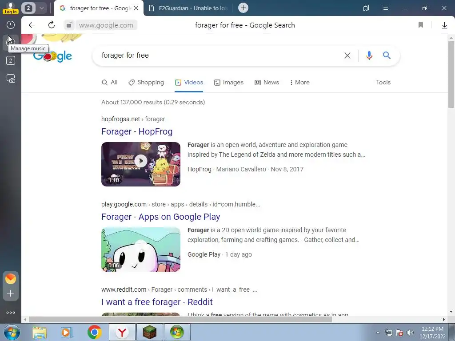The width and height of the screenshot is (455, 341).
Task: Add a new sidebar shortcut with plus
Action: [x=11, y=293]
